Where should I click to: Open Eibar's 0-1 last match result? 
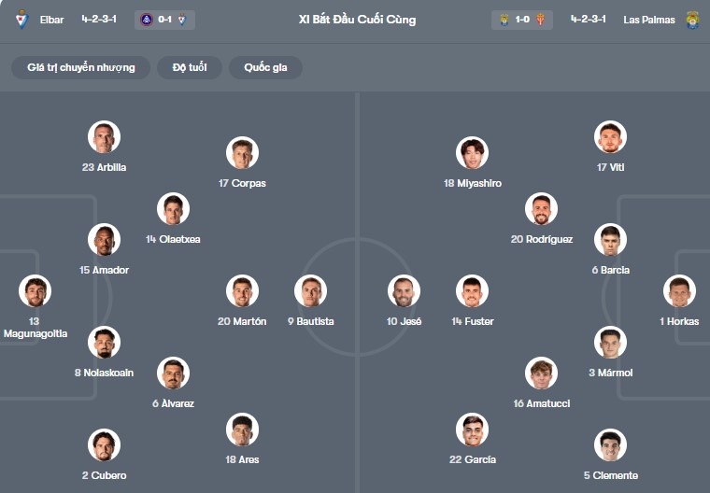click(163, 20)
